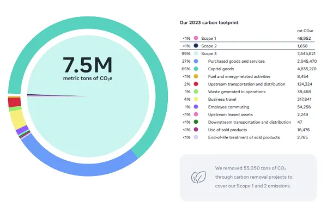The height and width of the screenshot is (206, 327).
Task: Click the blue Purchased goods and services dot
Action: [196, 61]
